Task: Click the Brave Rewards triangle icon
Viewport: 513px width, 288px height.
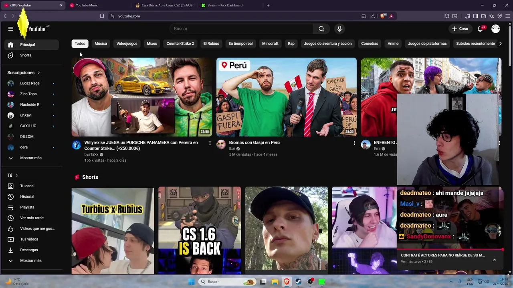Action: 391,16
